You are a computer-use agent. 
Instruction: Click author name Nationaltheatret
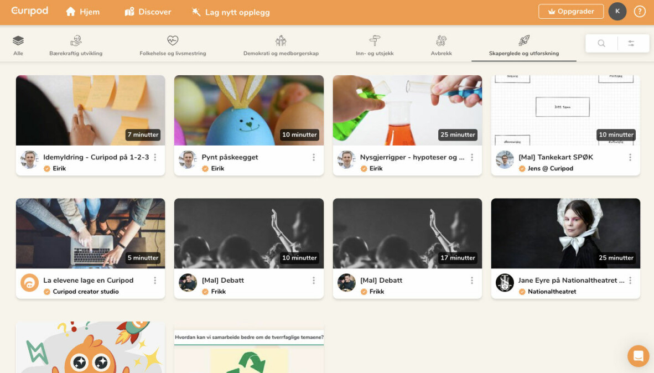tap(552, 292)
